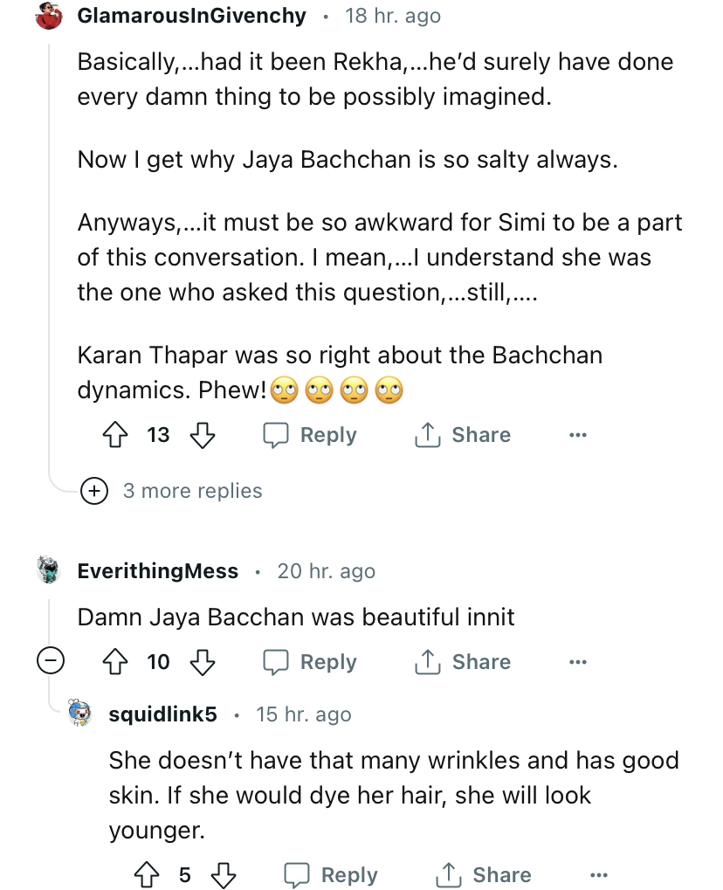Open squidlink5 username link
Image resolution: width=723 pixels, height=890 pixels.
[162, 714]
